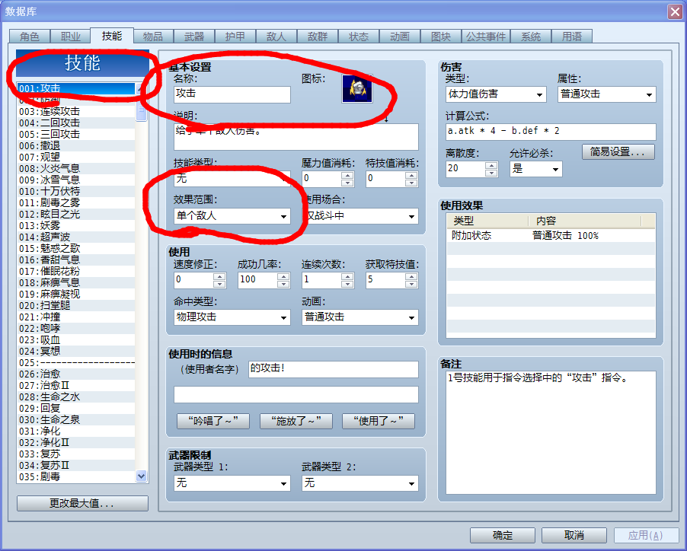Image resolution: width=687 pixels, height=551 pixels.
Task: Switch to the 敌人 tab
Action: (276, 37)
